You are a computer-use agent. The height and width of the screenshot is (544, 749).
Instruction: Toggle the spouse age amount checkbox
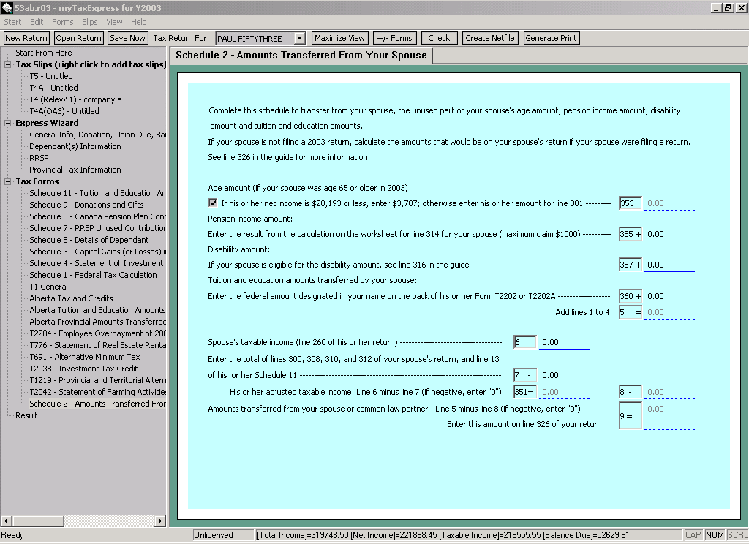[x=213, y=203]
